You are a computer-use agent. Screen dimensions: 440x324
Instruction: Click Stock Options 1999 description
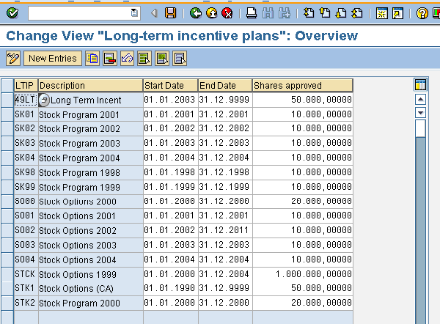click(x=91, y=274)
